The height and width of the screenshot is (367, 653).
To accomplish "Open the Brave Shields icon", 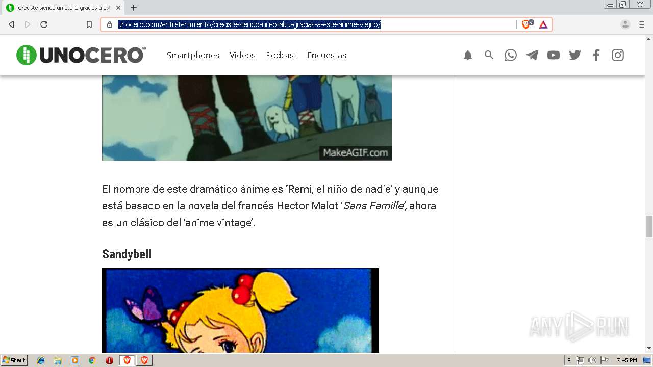I will [527, 24].
